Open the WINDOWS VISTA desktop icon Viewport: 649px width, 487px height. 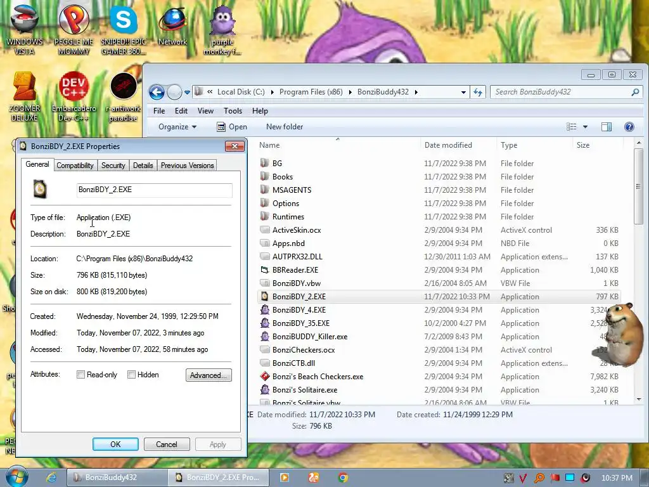click(x=24, y=29)
